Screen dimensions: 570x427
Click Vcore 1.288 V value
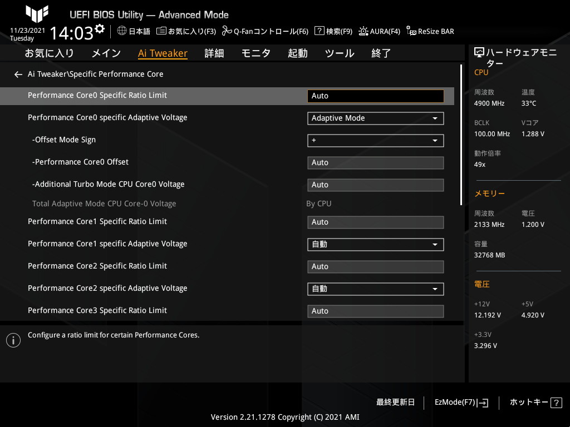pos(533,134)
